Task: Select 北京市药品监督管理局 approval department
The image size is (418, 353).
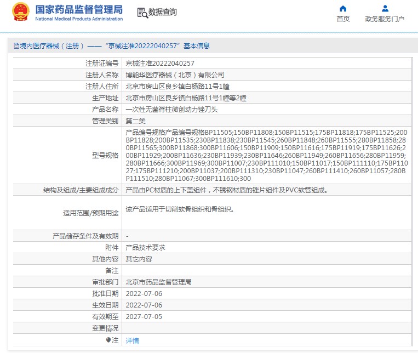Action: pos(158,282)
